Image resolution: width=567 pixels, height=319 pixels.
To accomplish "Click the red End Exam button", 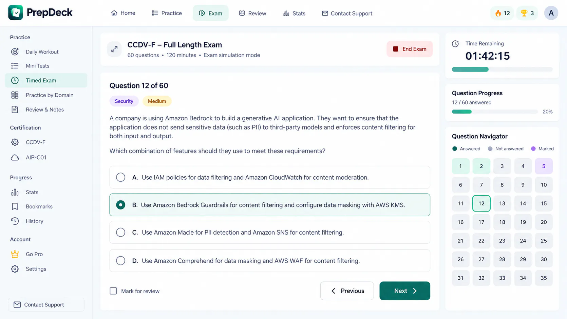I will point(410,49).
